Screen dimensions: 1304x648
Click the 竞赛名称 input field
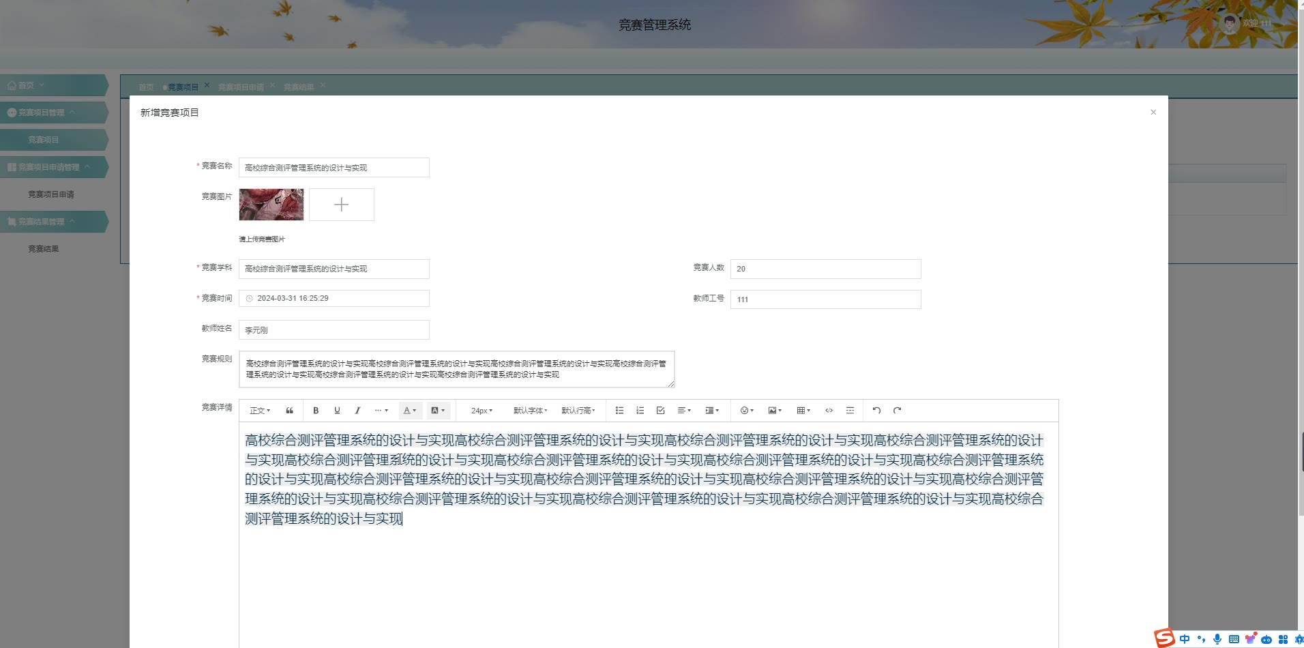pos(334,168)
